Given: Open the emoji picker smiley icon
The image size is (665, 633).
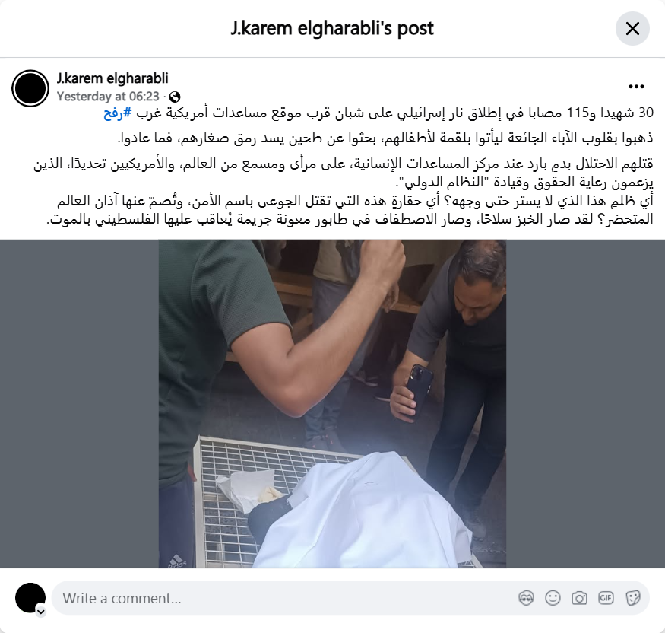Looking at the screenshot, I should click(x=553, y=598).
